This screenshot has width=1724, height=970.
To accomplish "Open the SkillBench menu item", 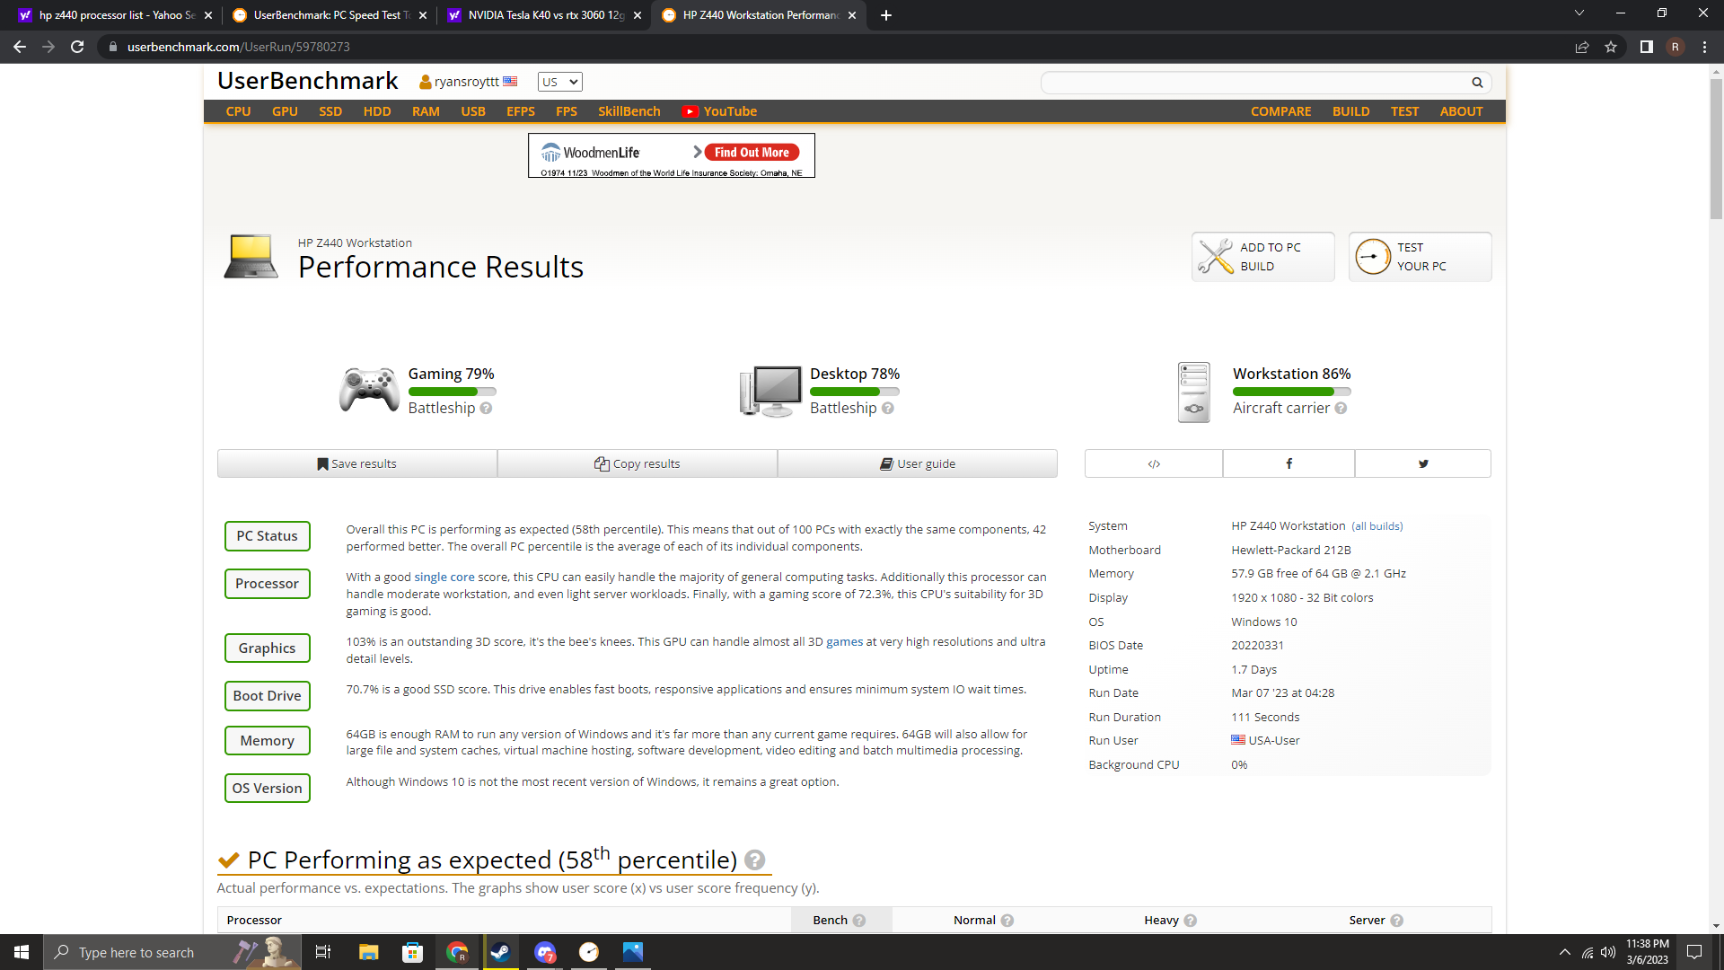I will pyautogui.click(x=629, y=111).
